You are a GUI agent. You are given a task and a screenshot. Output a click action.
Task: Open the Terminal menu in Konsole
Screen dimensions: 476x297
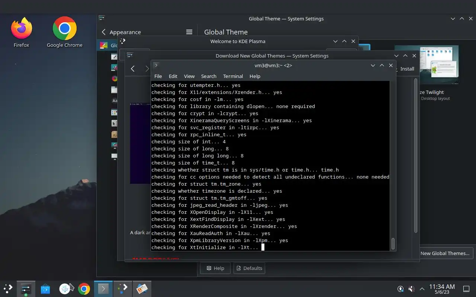point(233,76)
